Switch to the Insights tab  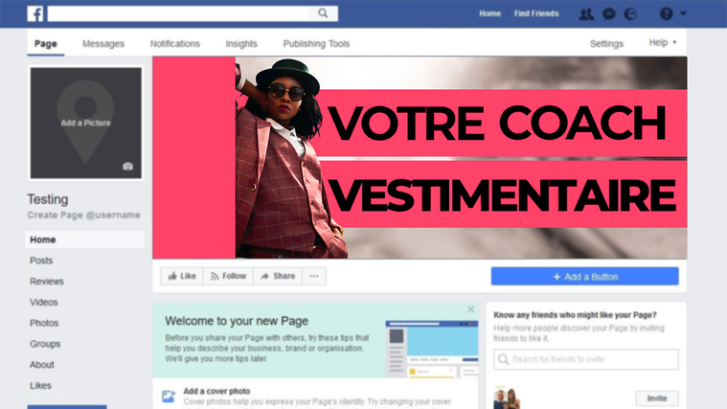coord(241,44)
